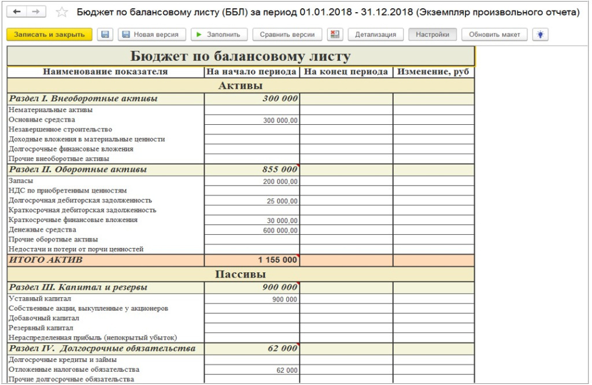Open Детализация
Viewport: 592px width, 385px height.
pyautogui.click(x=375, y=34)
